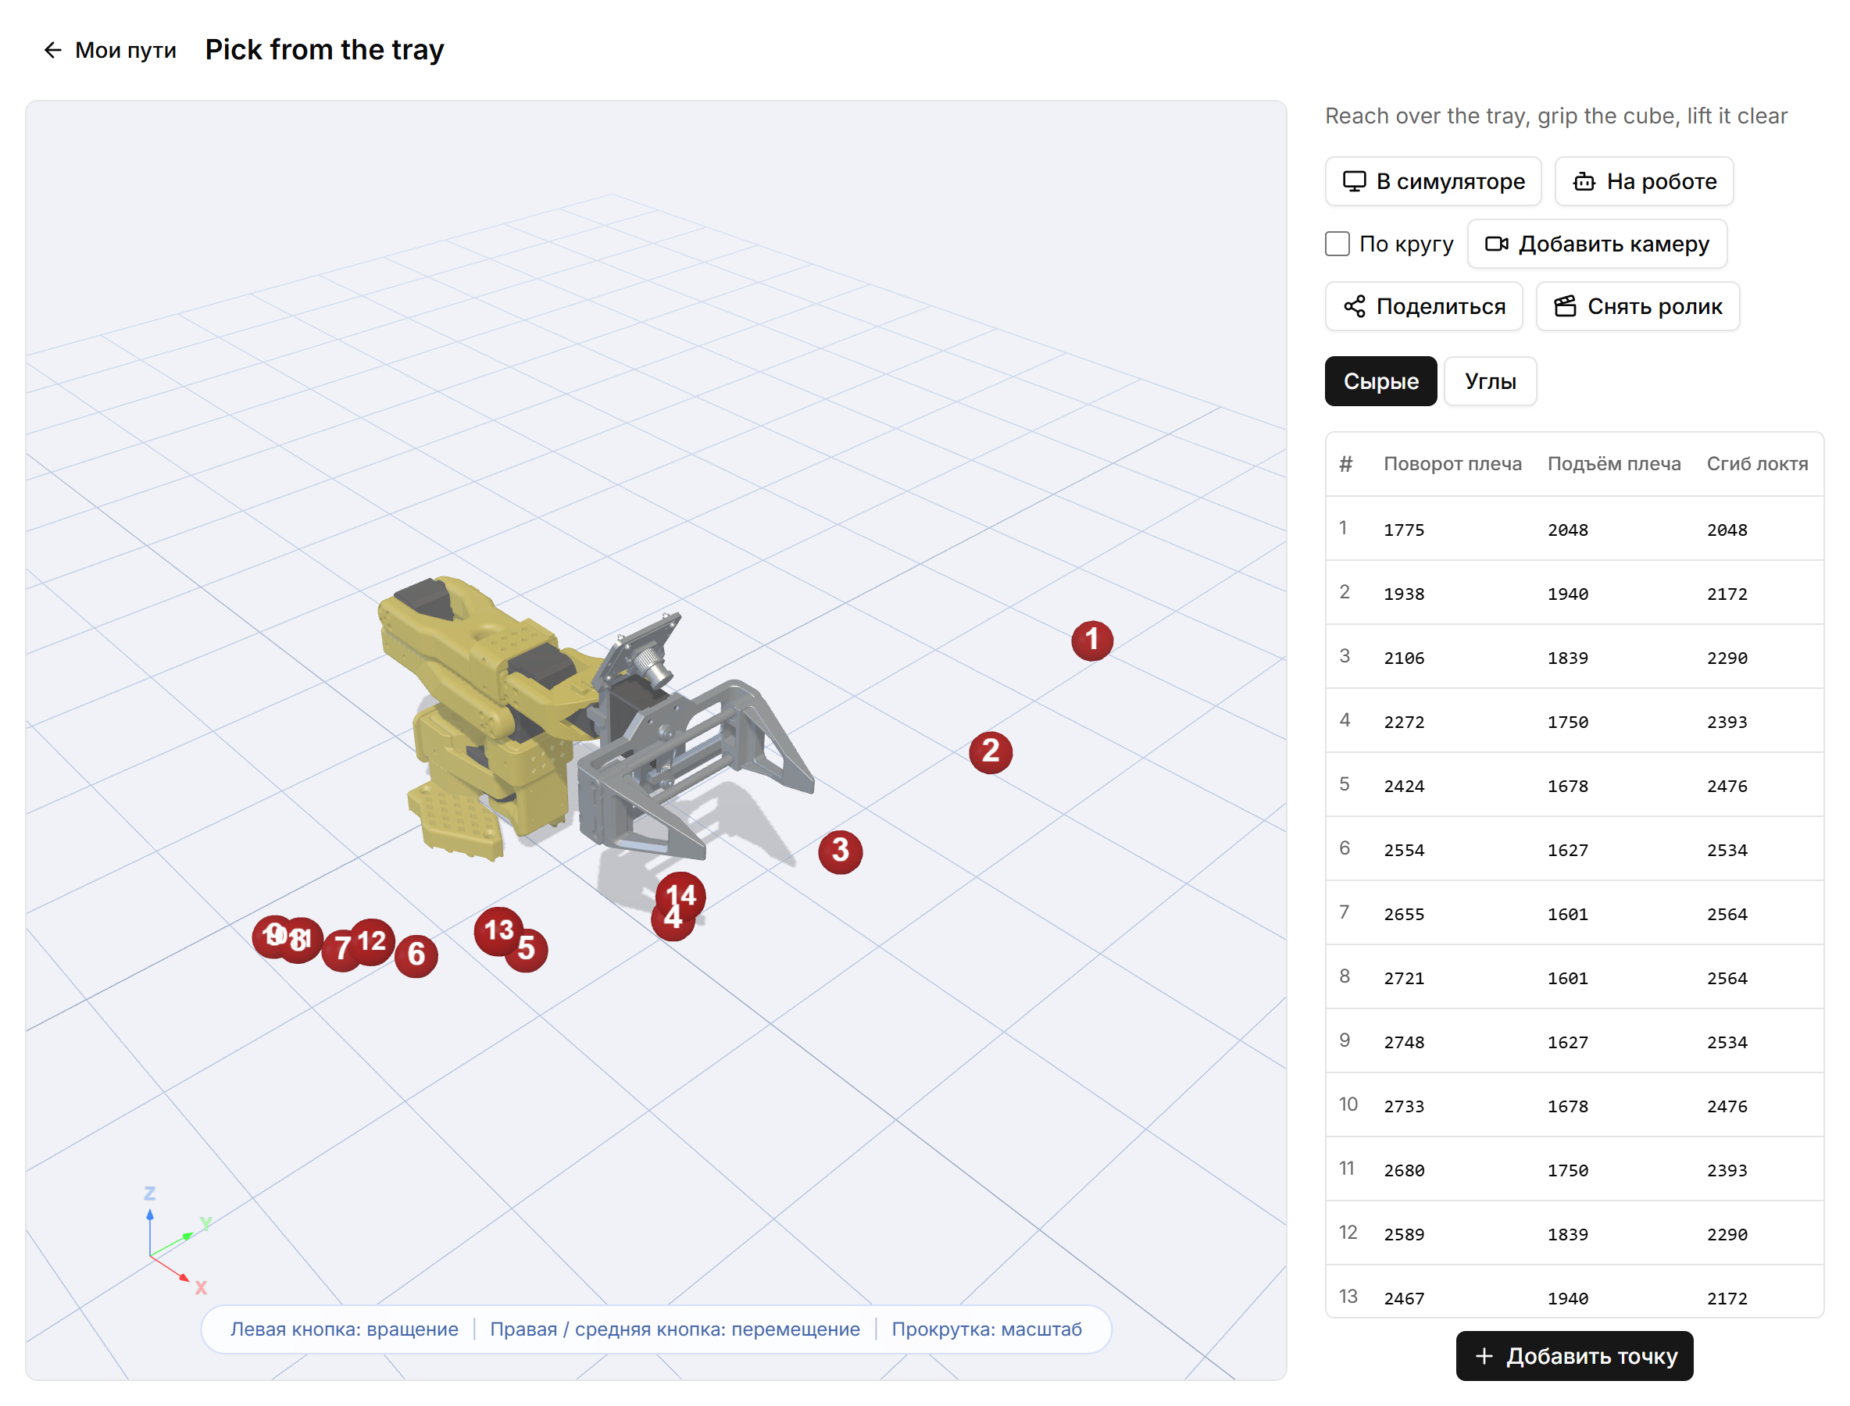
Task: Click row 12 Сгиб локтя value 2290
Action: (x=1727, y=1234)
